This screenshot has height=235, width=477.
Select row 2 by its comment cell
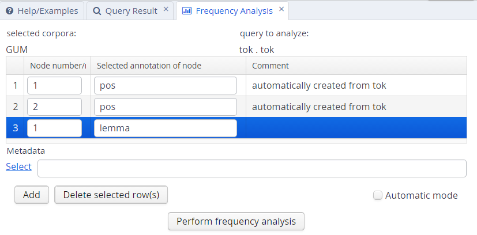click(x=356, y=107)
